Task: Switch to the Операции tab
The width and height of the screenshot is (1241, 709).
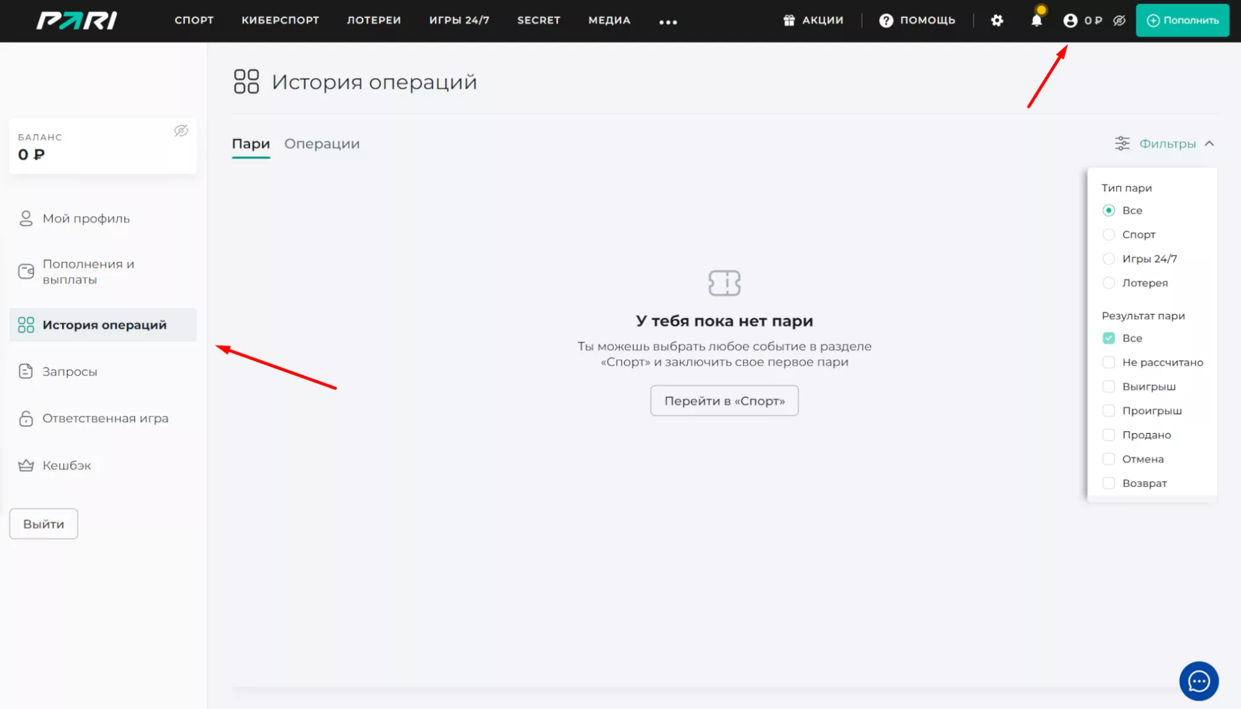Action: (x=322, y=143)
